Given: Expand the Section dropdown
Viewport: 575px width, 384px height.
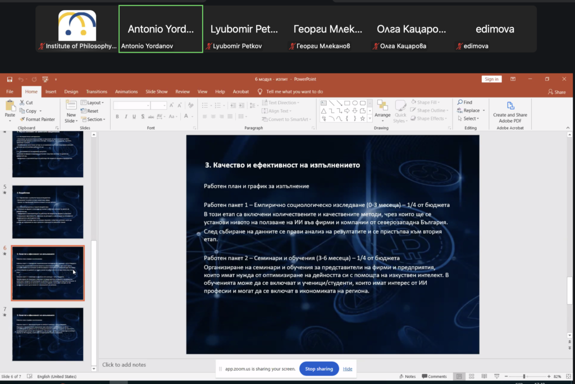Looking at the screenshot, I should coord(93,119).
